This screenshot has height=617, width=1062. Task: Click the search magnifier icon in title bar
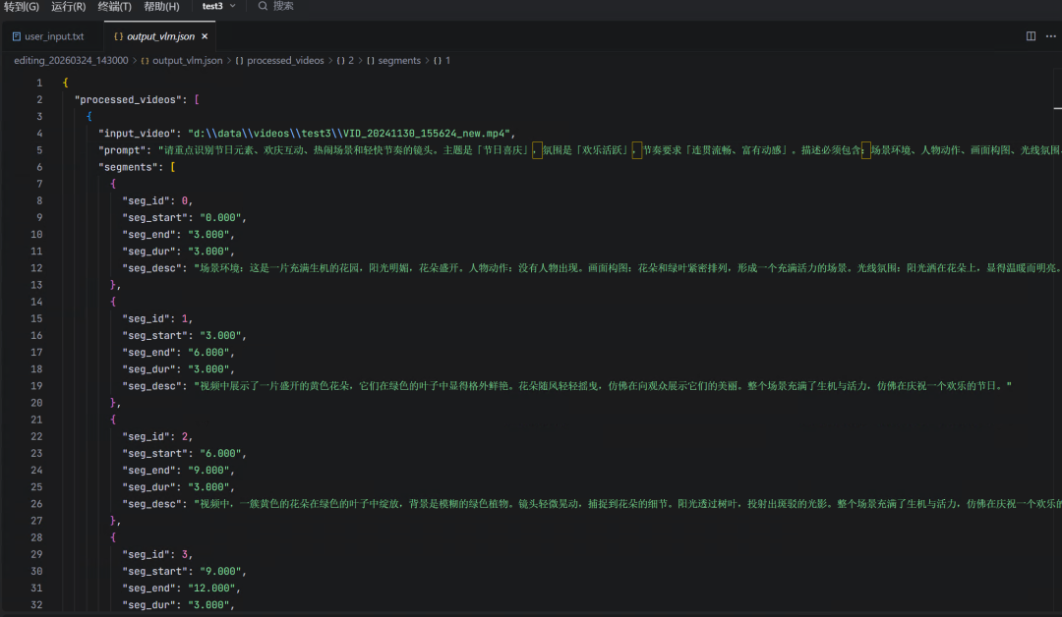click(263, 6)
